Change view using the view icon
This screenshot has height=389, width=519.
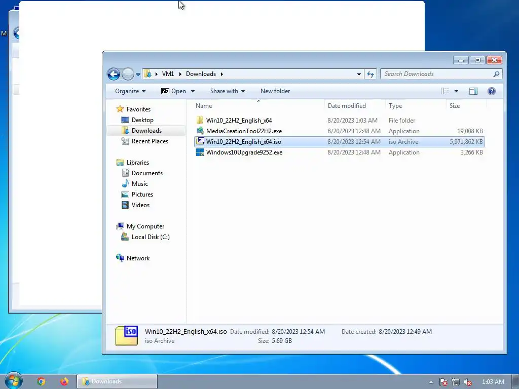pyautogui.click(x=445, y=91)
